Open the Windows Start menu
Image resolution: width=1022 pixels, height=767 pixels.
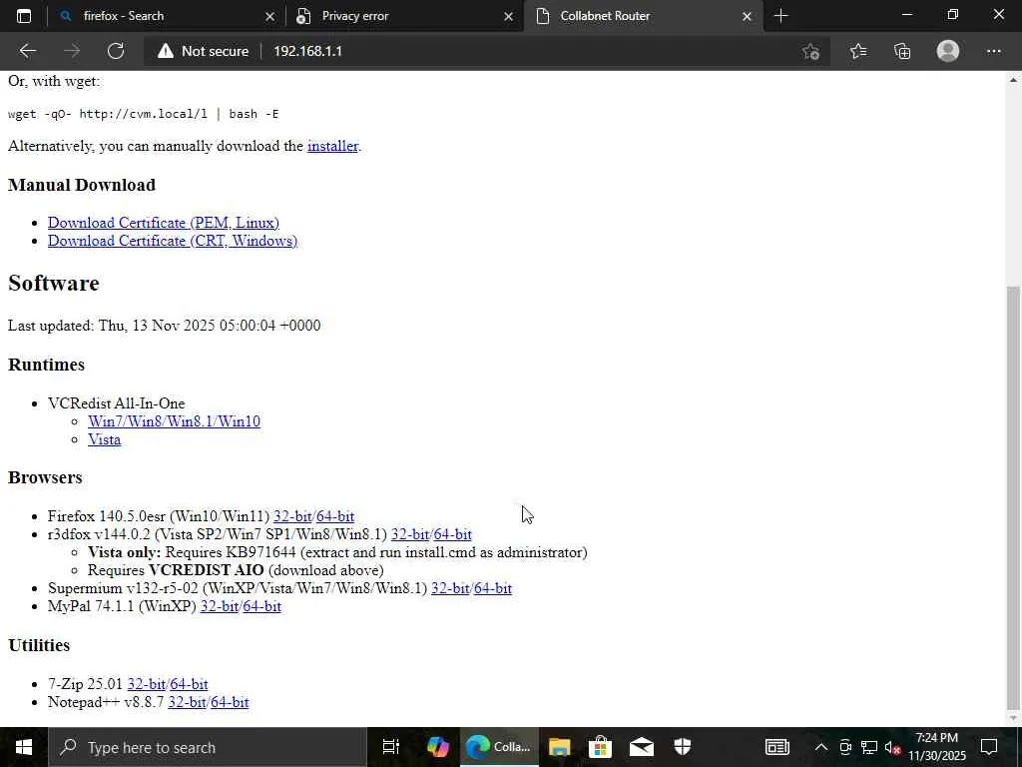pos(24,747)
